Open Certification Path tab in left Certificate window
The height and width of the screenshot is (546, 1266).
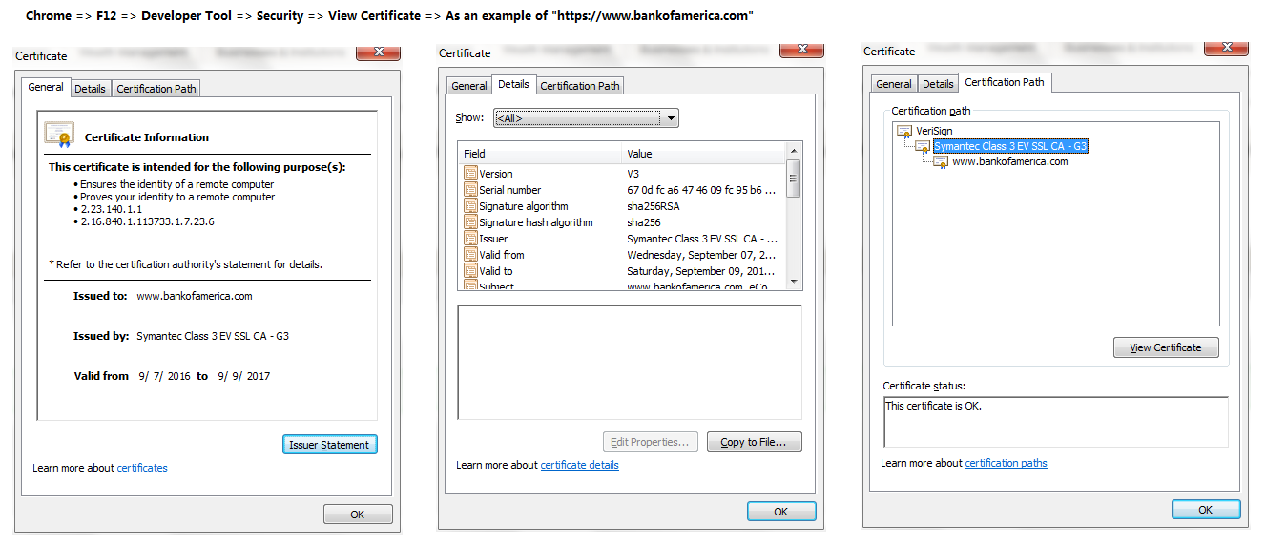[x=156, y=89]
